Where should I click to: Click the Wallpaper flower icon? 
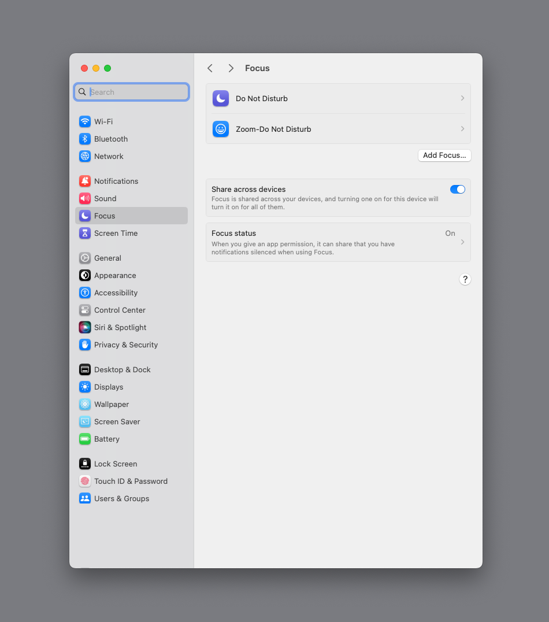(85, 404)
